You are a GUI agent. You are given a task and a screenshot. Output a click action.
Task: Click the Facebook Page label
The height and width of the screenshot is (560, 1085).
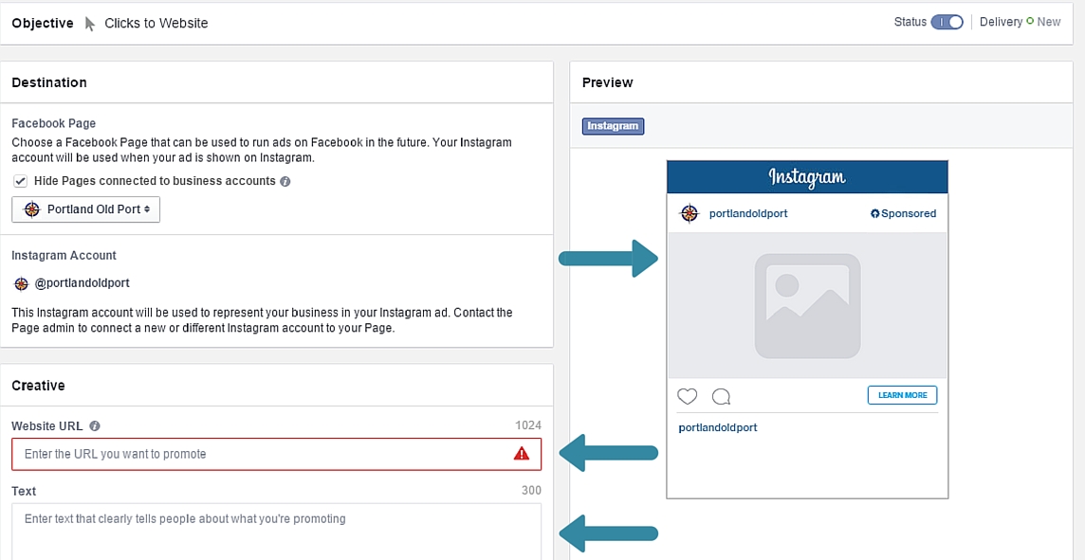pyautogui.click(x=54, y=124)
